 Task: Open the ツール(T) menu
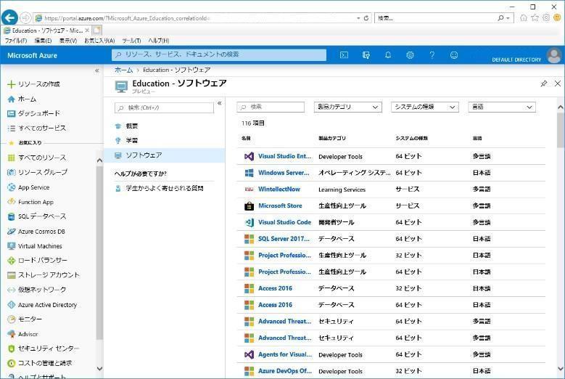pos(131,41)
